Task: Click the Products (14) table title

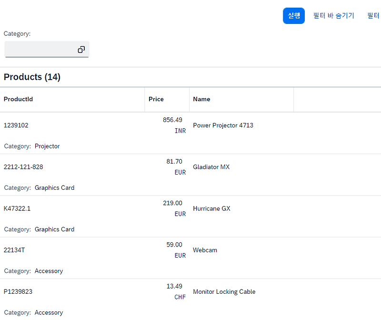Action: [32, 77]
